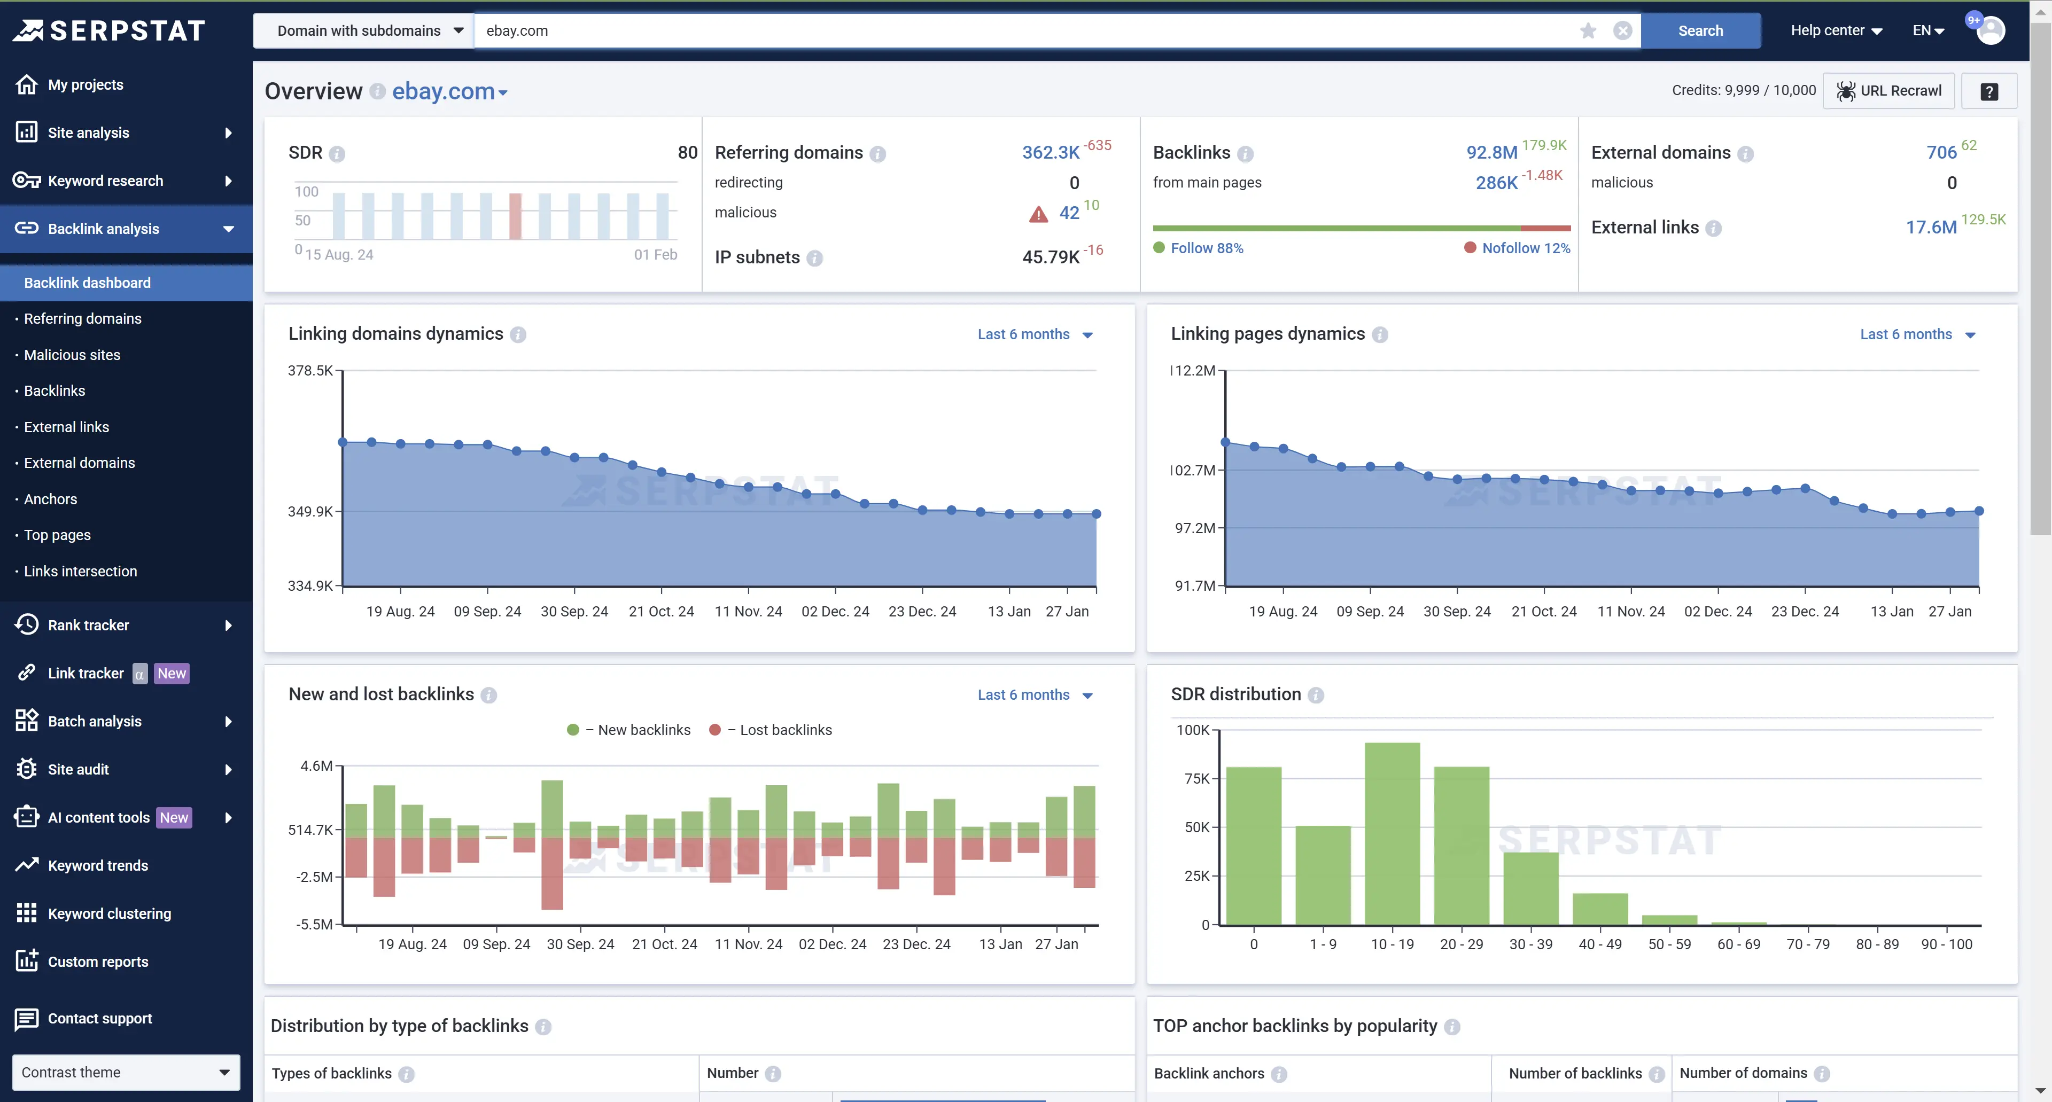Click the Keyword trends arrow icon
Image resolution: width=2052 pixels, height=1102 pixels.
[x=26, y=865]
